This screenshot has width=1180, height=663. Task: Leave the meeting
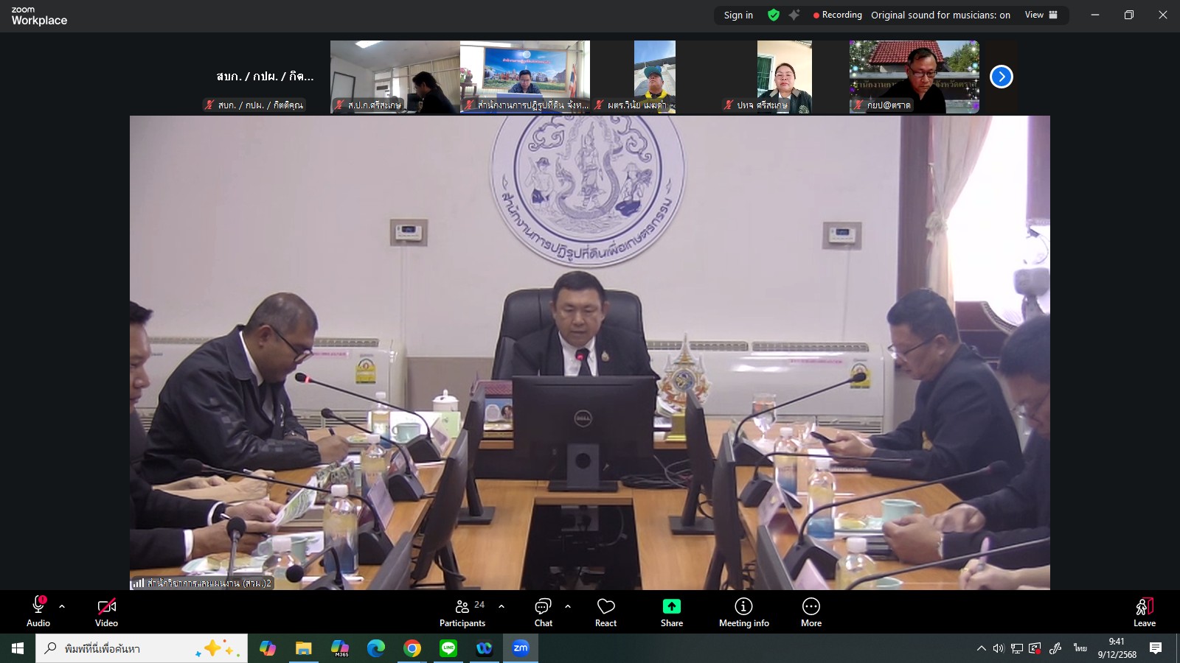(1144, 612)
